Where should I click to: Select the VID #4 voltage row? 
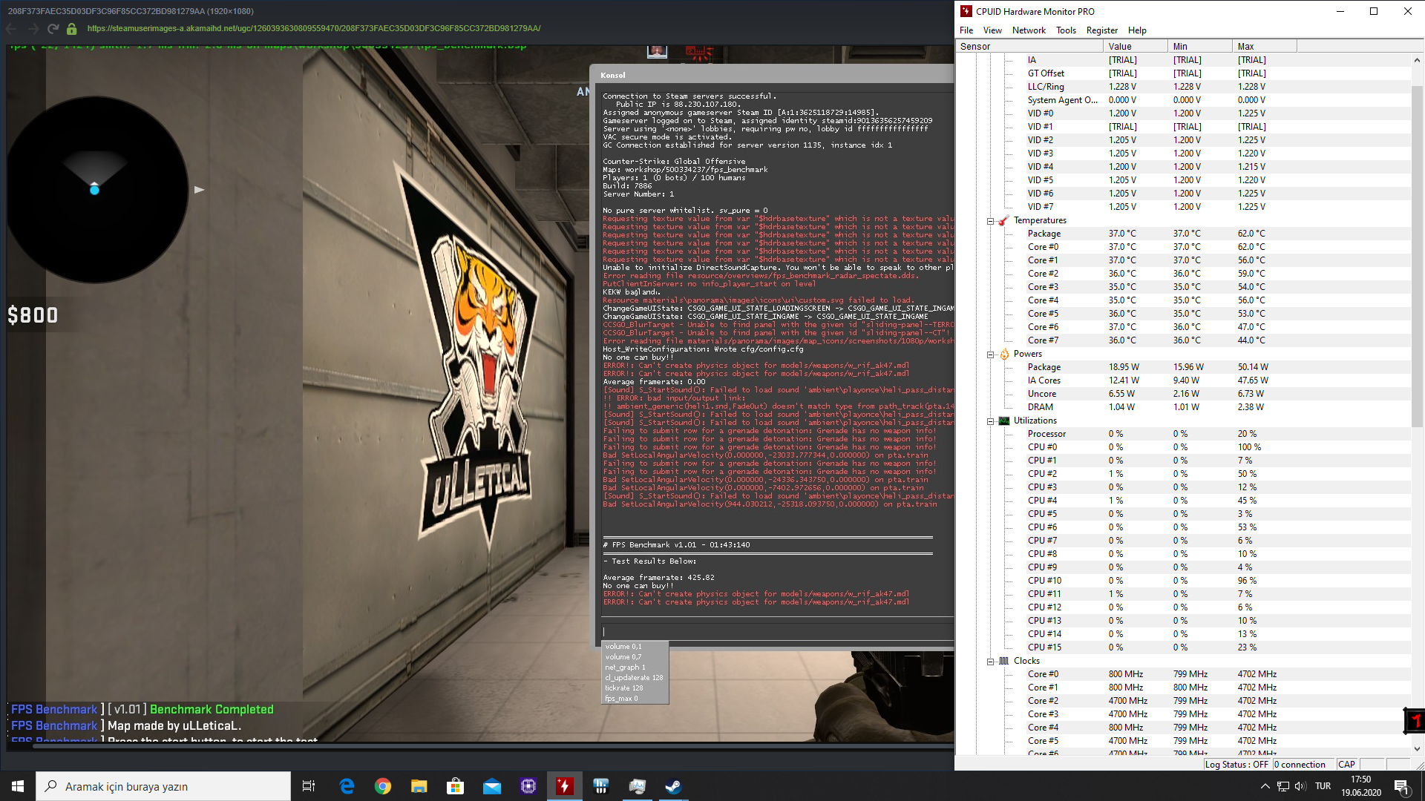click(x=1183, y=167)
